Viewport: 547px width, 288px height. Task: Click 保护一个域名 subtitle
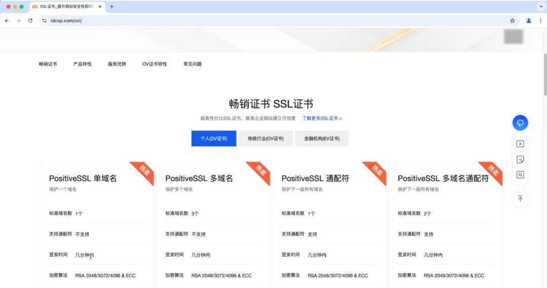click(x=63, y=189)
